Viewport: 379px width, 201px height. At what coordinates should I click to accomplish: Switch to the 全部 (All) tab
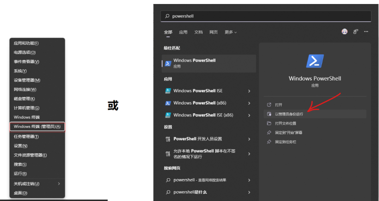coord(168,32)
